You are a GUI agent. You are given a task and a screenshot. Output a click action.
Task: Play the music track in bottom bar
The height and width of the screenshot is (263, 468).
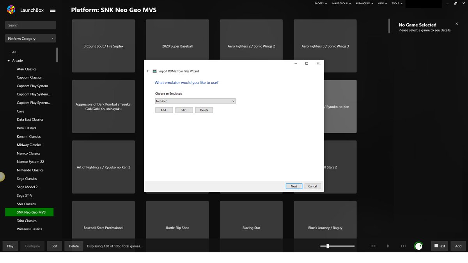[388, 246]
